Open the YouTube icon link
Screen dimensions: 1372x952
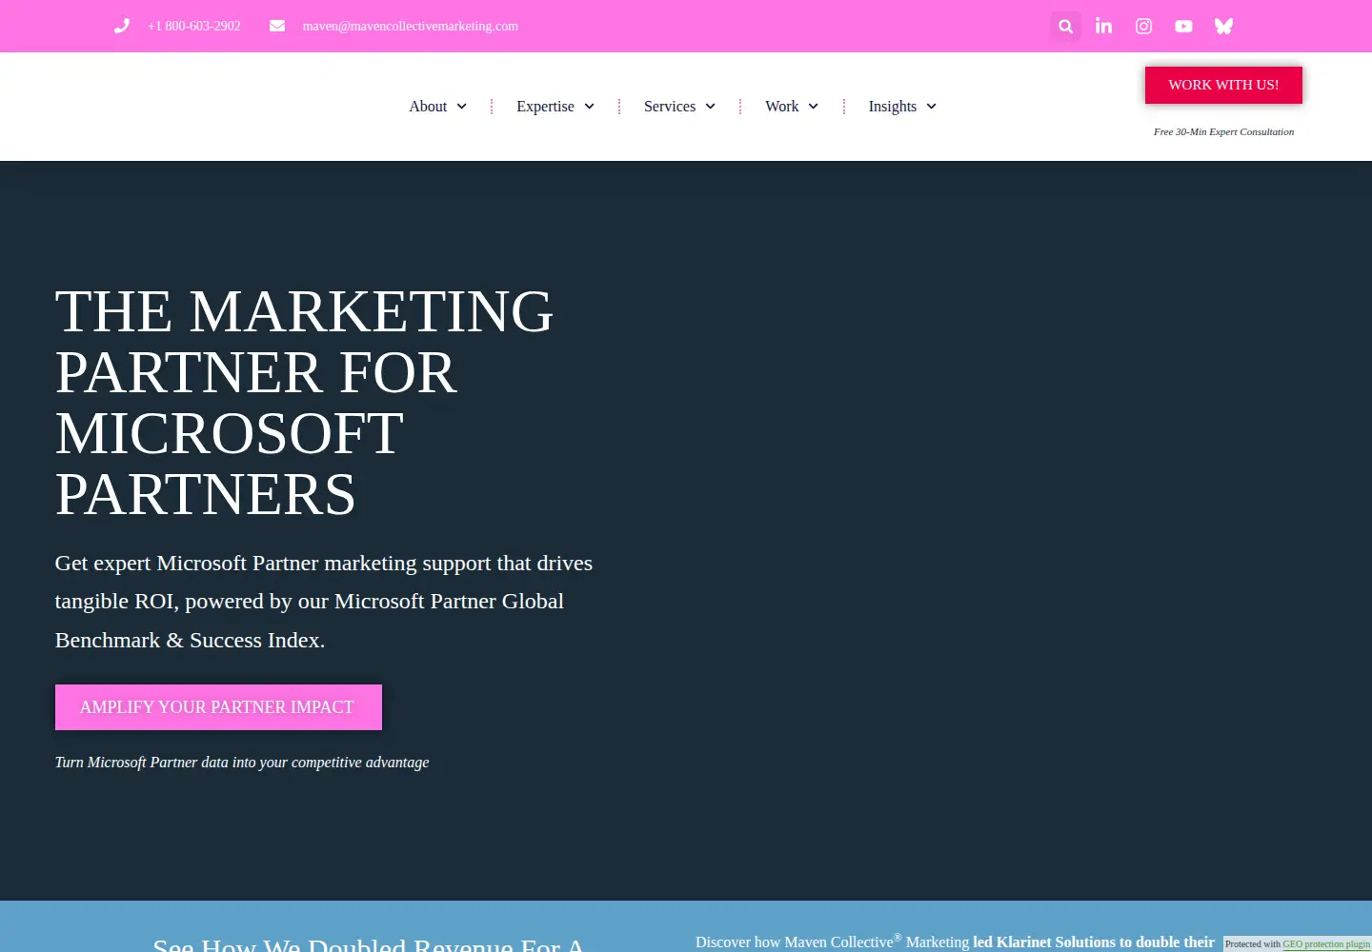[1184, 27]
